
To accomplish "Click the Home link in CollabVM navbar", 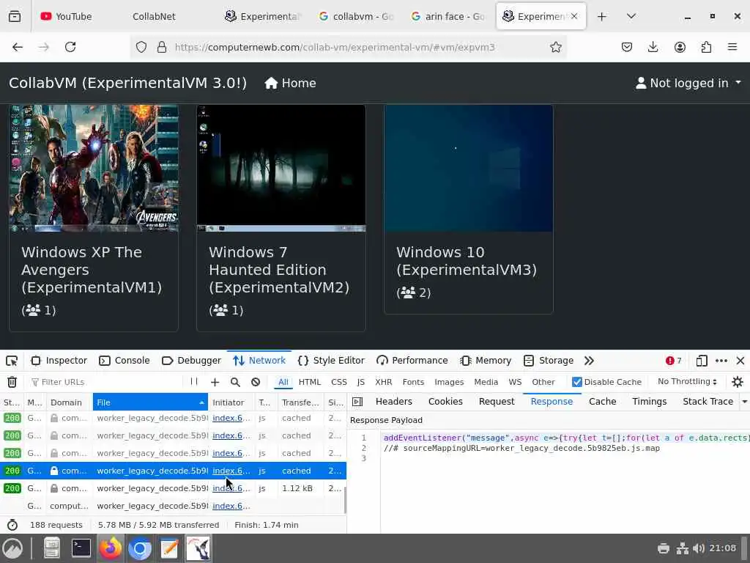I will pos(290,83).
